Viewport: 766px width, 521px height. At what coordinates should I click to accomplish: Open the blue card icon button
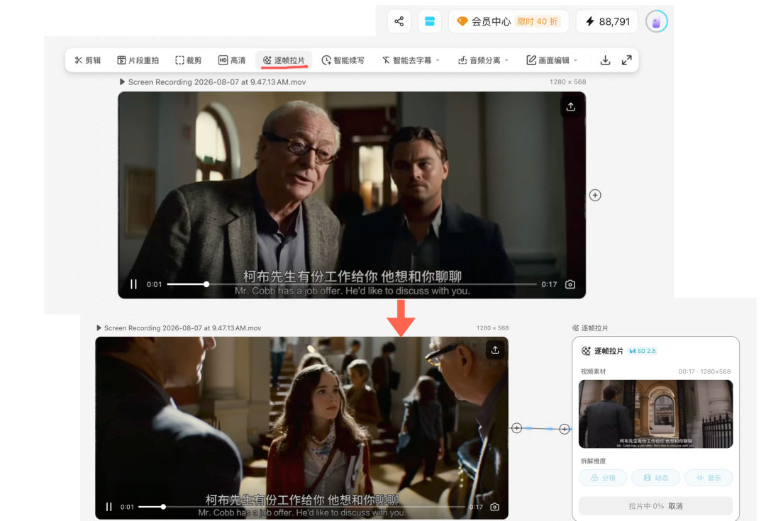point(430,21)
